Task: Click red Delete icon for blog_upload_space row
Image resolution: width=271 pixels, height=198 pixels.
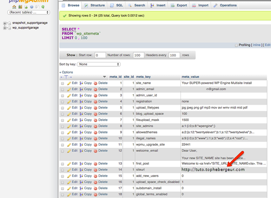Action: [x=95, y=114]
